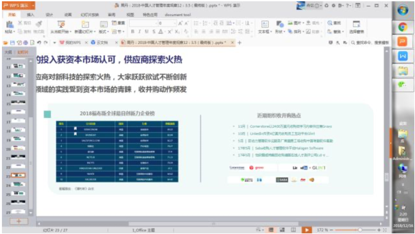Open the Shapes tool icon

coord(280,24)
